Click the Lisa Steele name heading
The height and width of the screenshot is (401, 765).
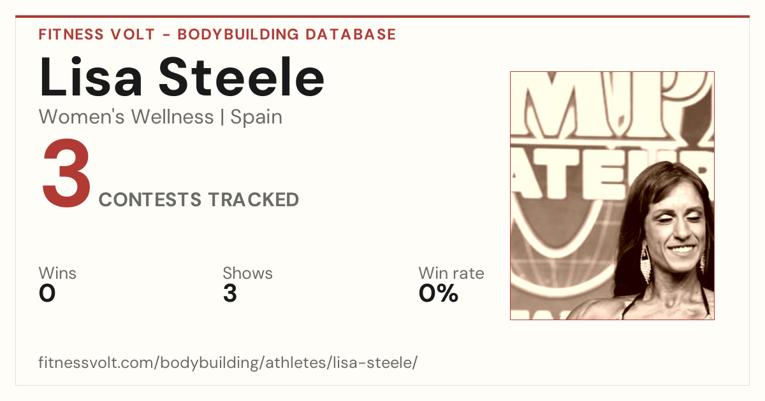182,77
